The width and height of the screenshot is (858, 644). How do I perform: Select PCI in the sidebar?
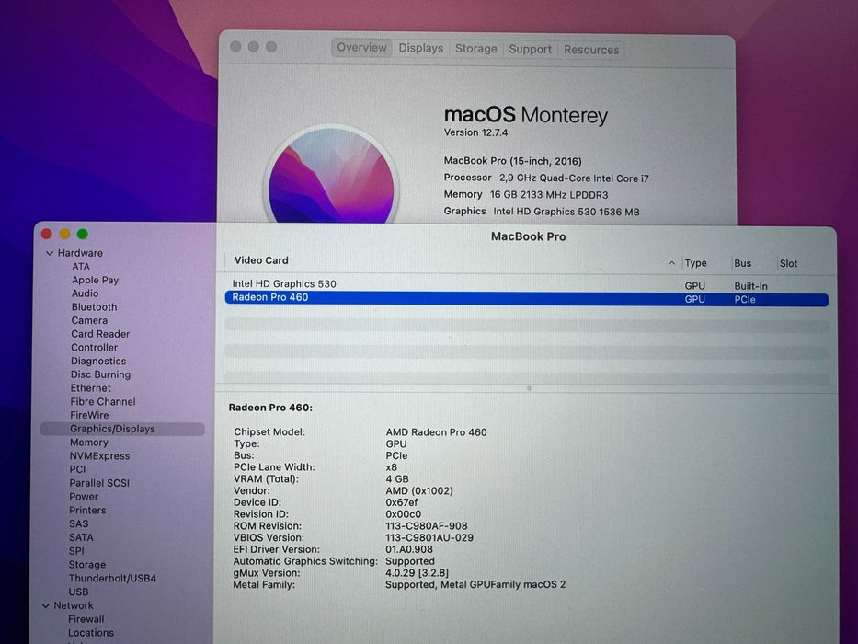click(x=77, y=469)
